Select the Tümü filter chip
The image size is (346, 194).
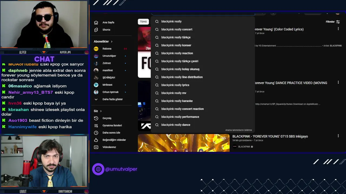click(x=143, y=22)
